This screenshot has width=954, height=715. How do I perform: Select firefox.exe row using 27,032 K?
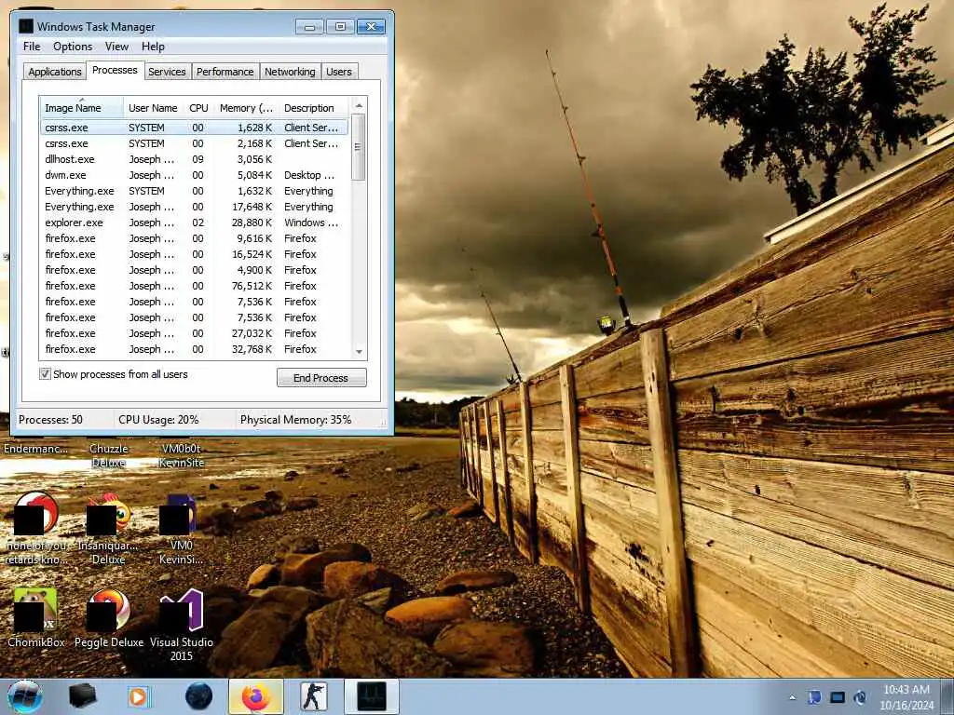pyautogui.click(x=195, y=333)
